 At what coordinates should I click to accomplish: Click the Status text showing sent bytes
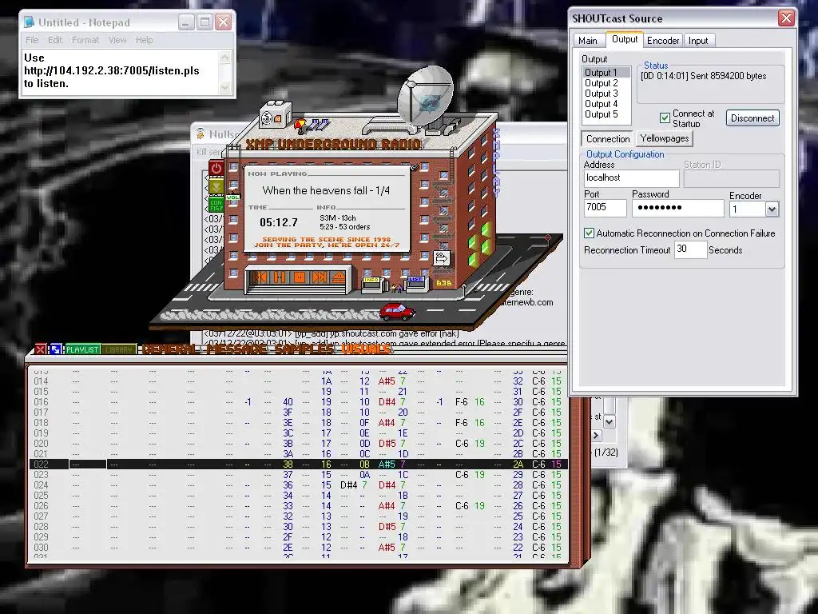(703, 76)
